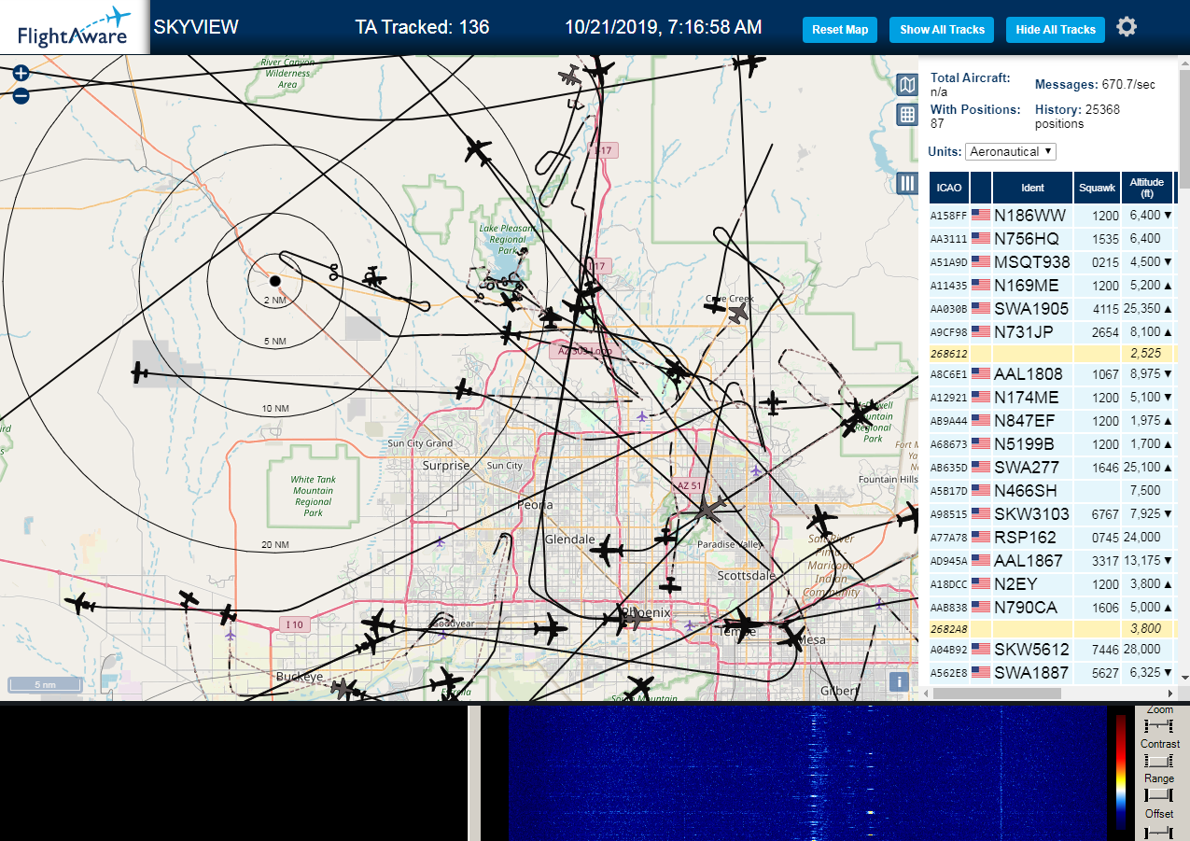Select the N186WW aircraft row

(x=1054, y=216)
